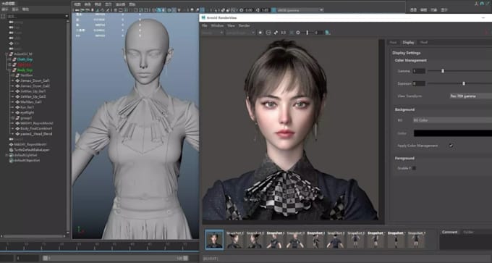Open the BG Color background dropdown

(452, 120)
